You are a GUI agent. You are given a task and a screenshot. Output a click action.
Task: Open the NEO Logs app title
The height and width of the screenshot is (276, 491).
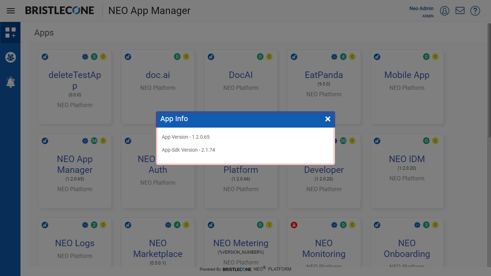click(75, 243)
